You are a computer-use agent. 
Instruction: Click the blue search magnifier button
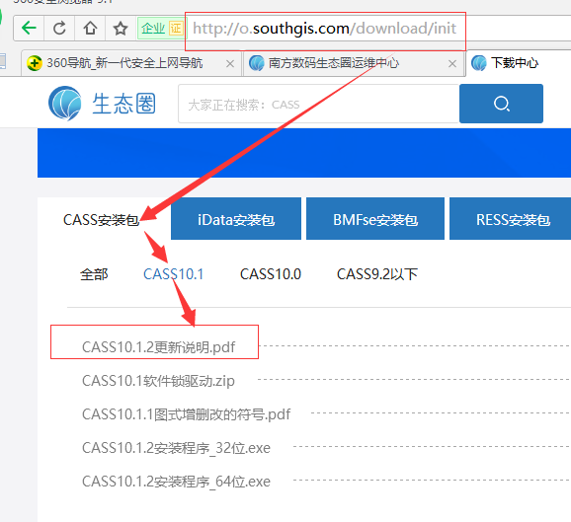click(501, 104)
